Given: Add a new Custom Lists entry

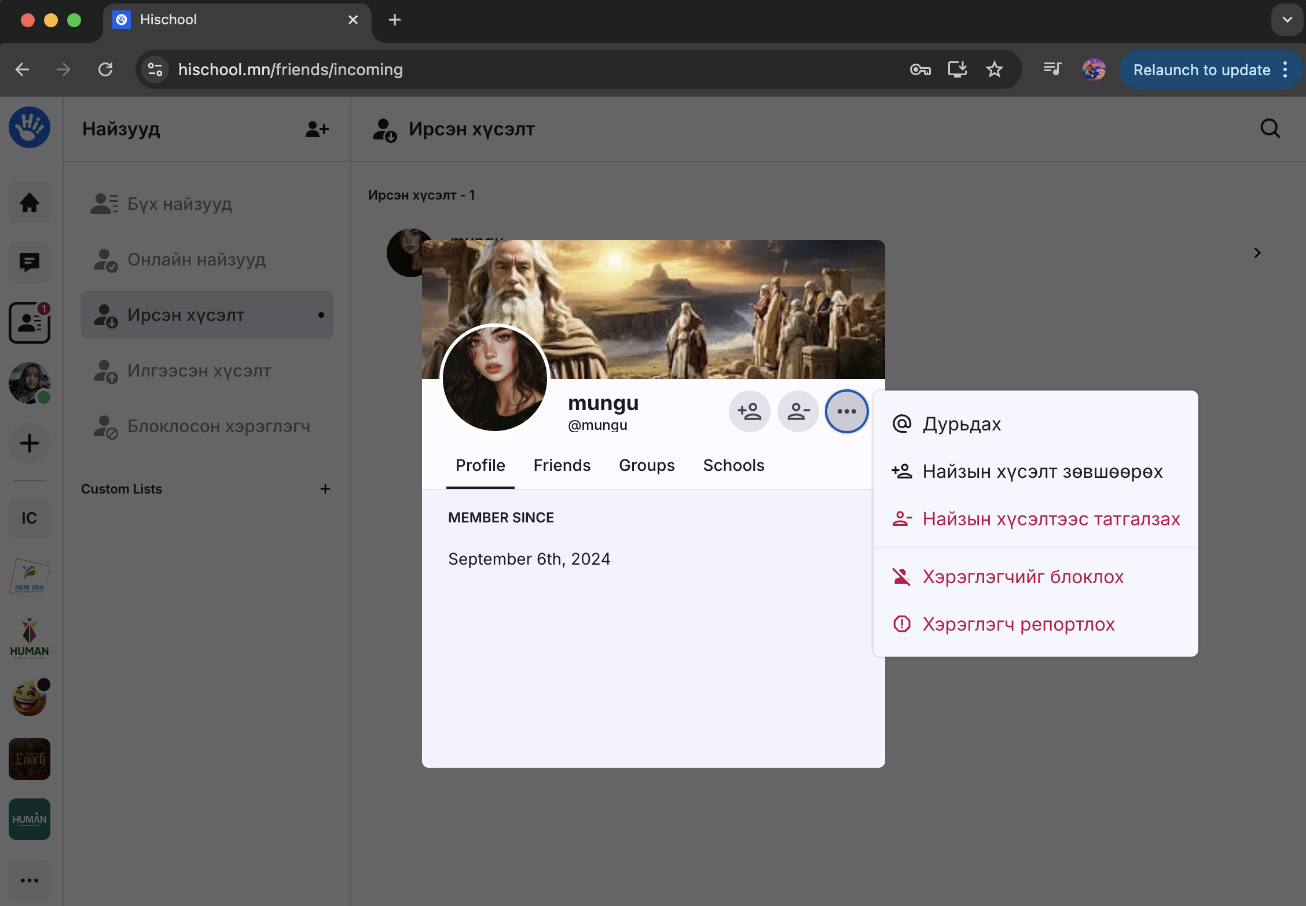Looking at the screenshot, I should click(325, 489).
